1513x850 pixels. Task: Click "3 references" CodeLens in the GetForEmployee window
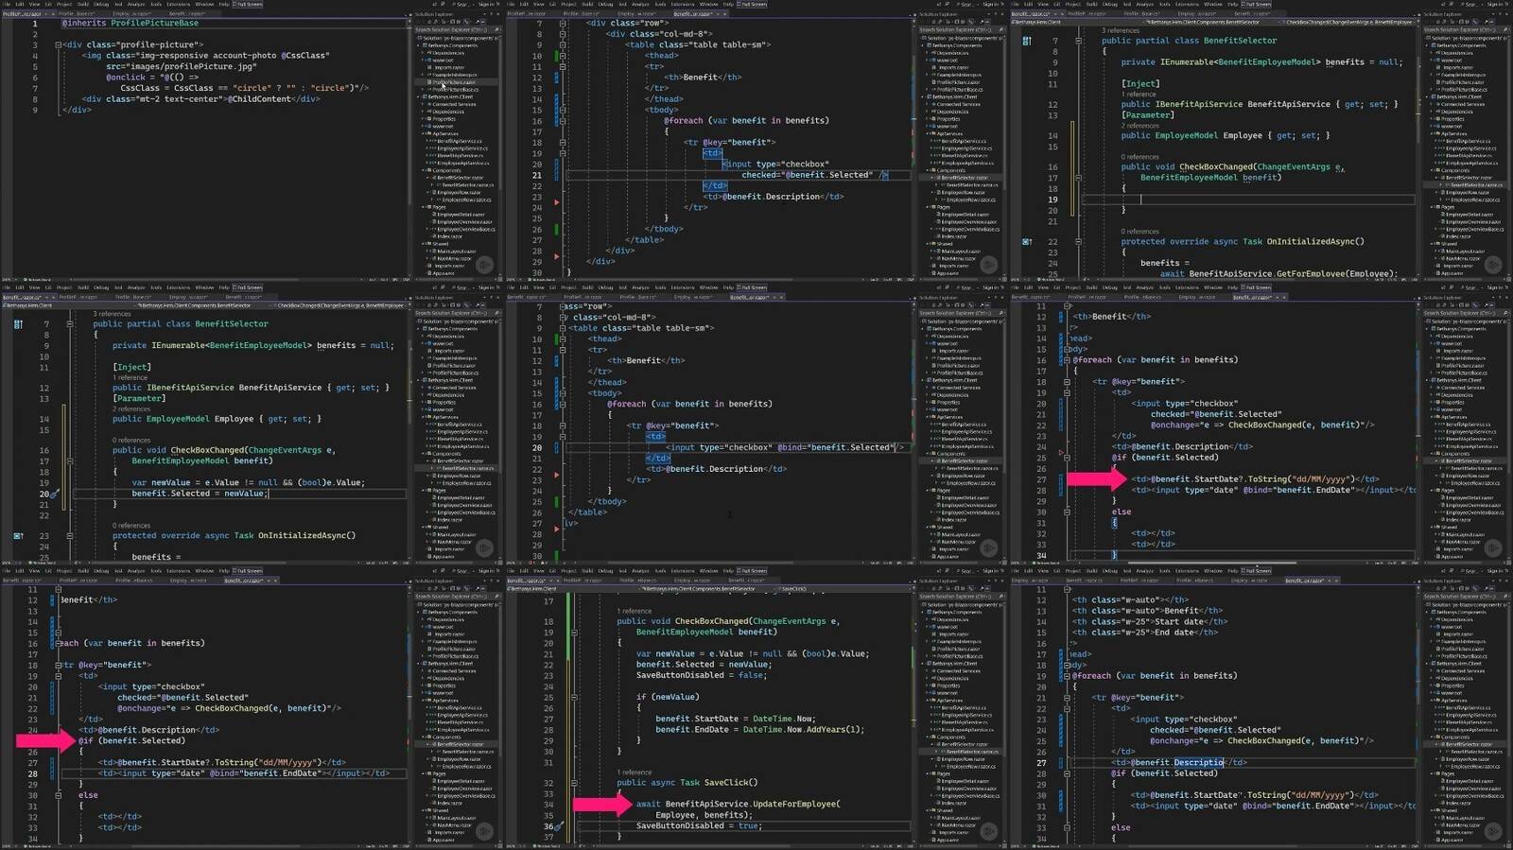coord(1121,30)
